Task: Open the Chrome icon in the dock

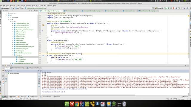Action: click(x=77, y=104)
